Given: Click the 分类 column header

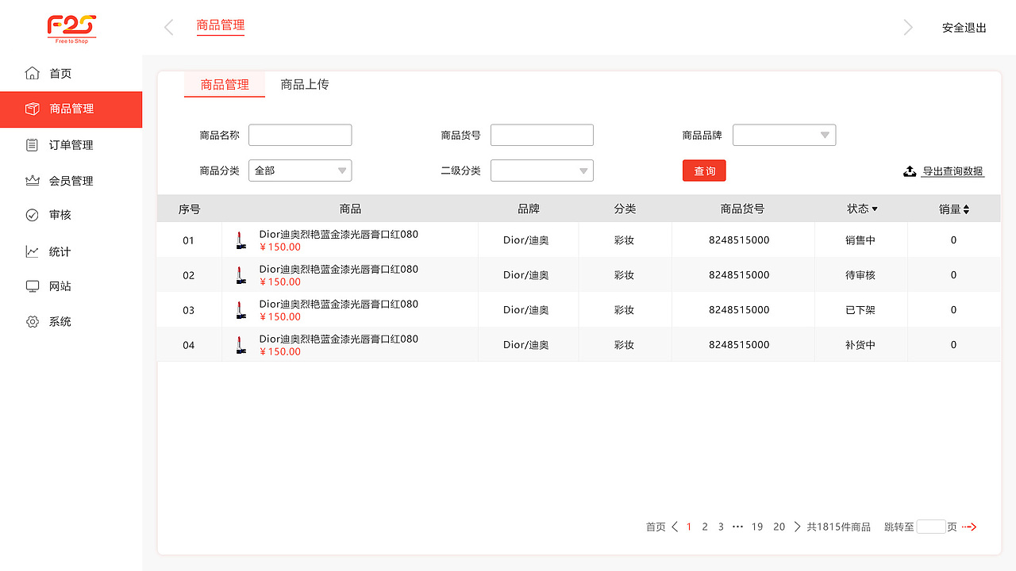Looking at the screenshot, I should pos(625,209).
